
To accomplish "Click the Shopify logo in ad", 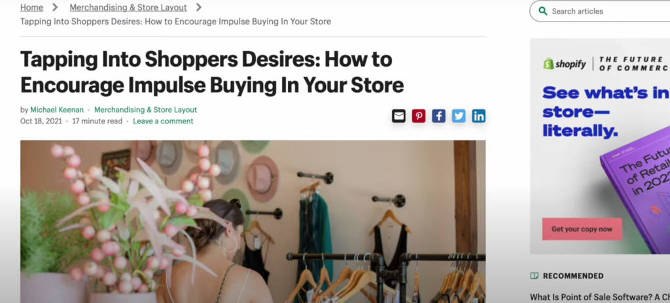I will point(565,64).
